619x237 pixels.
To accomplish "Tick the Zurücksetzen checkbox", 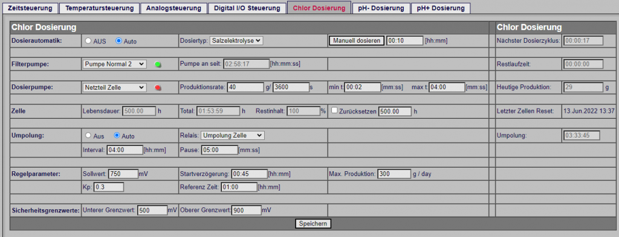I will tap(334, 111).
